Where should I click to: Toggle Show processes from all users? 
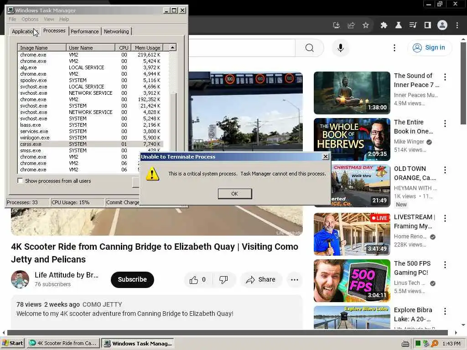tap(20, 180)
